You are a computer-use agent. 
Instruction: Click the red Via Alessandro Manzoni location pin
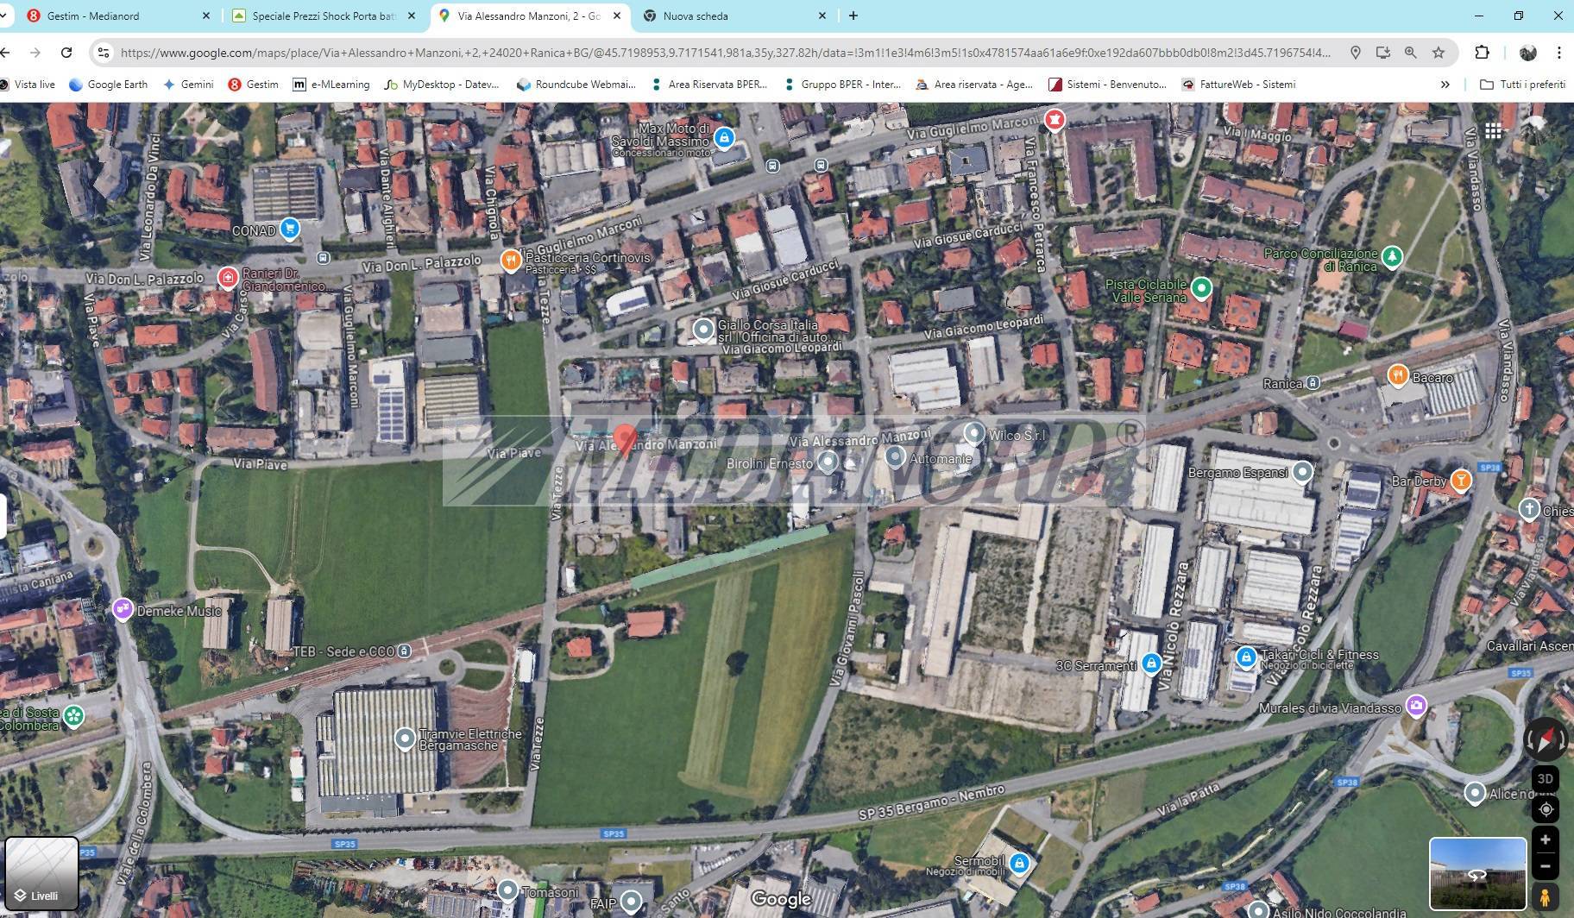coord(626,438)
